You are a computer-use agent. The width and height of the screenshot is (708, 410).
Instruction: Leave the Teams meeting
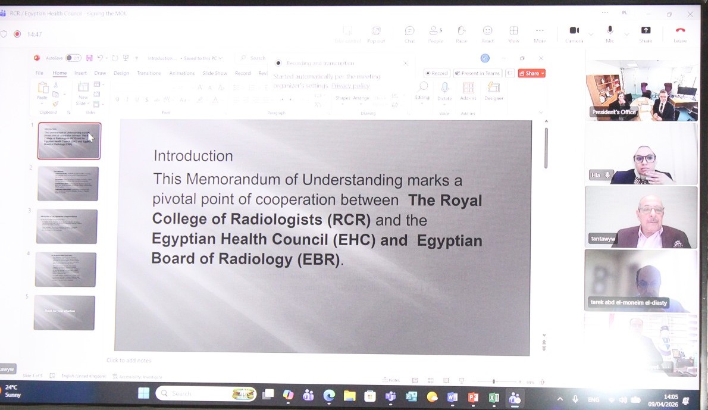681,35
